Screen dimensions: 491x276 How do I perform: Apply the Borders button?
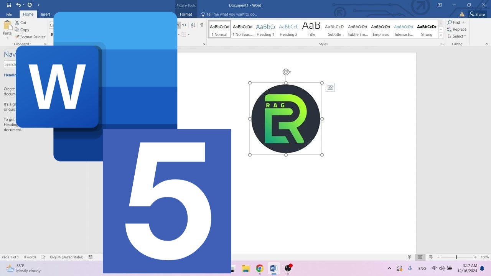pyautogui.click(x=184, y=34)
